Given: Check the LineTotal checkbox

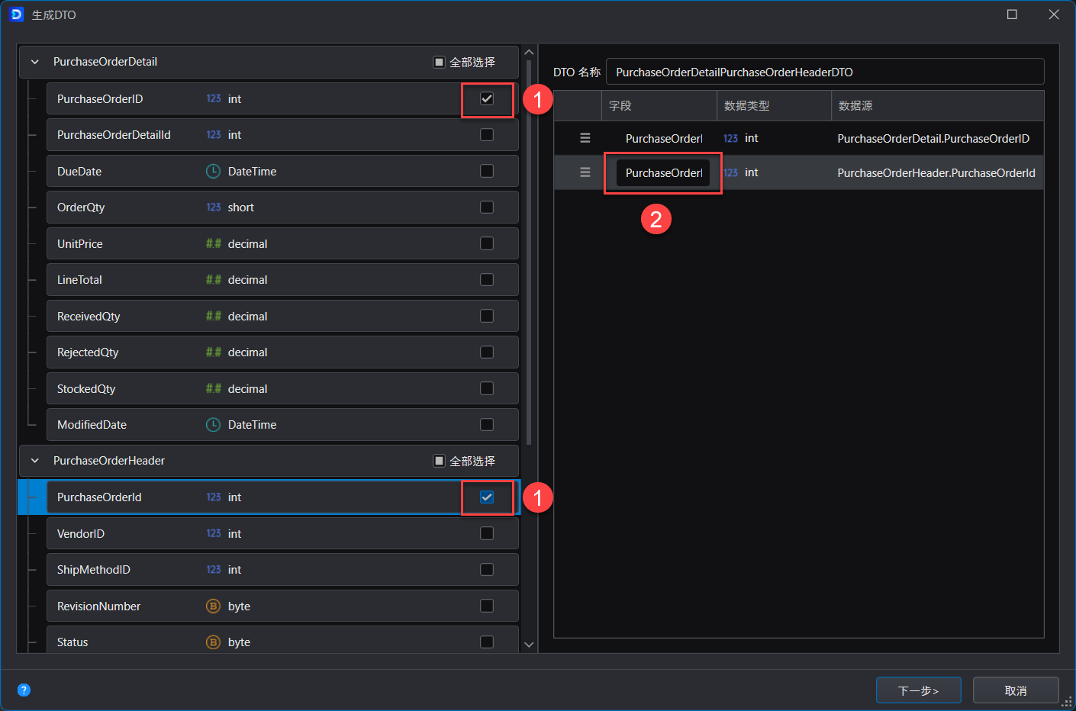Looking at the screenshot, I should tap(487, 280).
